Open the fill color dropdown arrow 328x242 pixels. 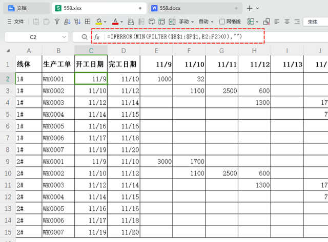coord(105,21)
